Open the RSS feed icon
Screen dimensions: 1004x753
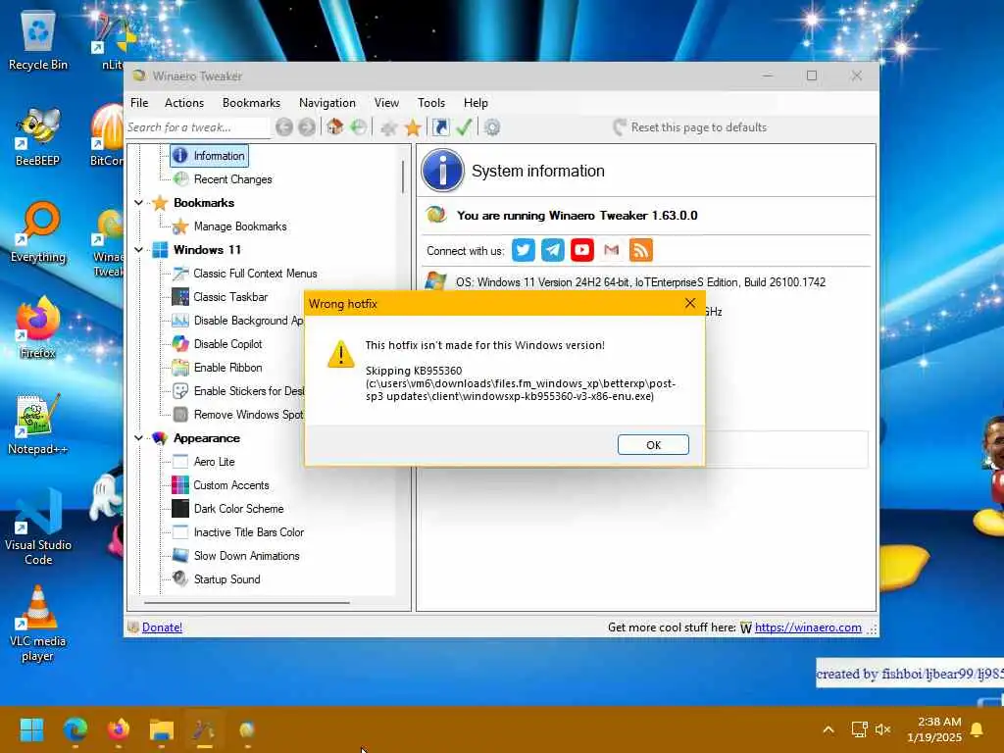click(x=641, y=250)
